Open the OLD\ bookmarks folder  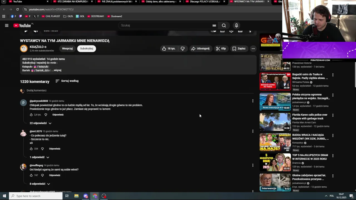68,16
